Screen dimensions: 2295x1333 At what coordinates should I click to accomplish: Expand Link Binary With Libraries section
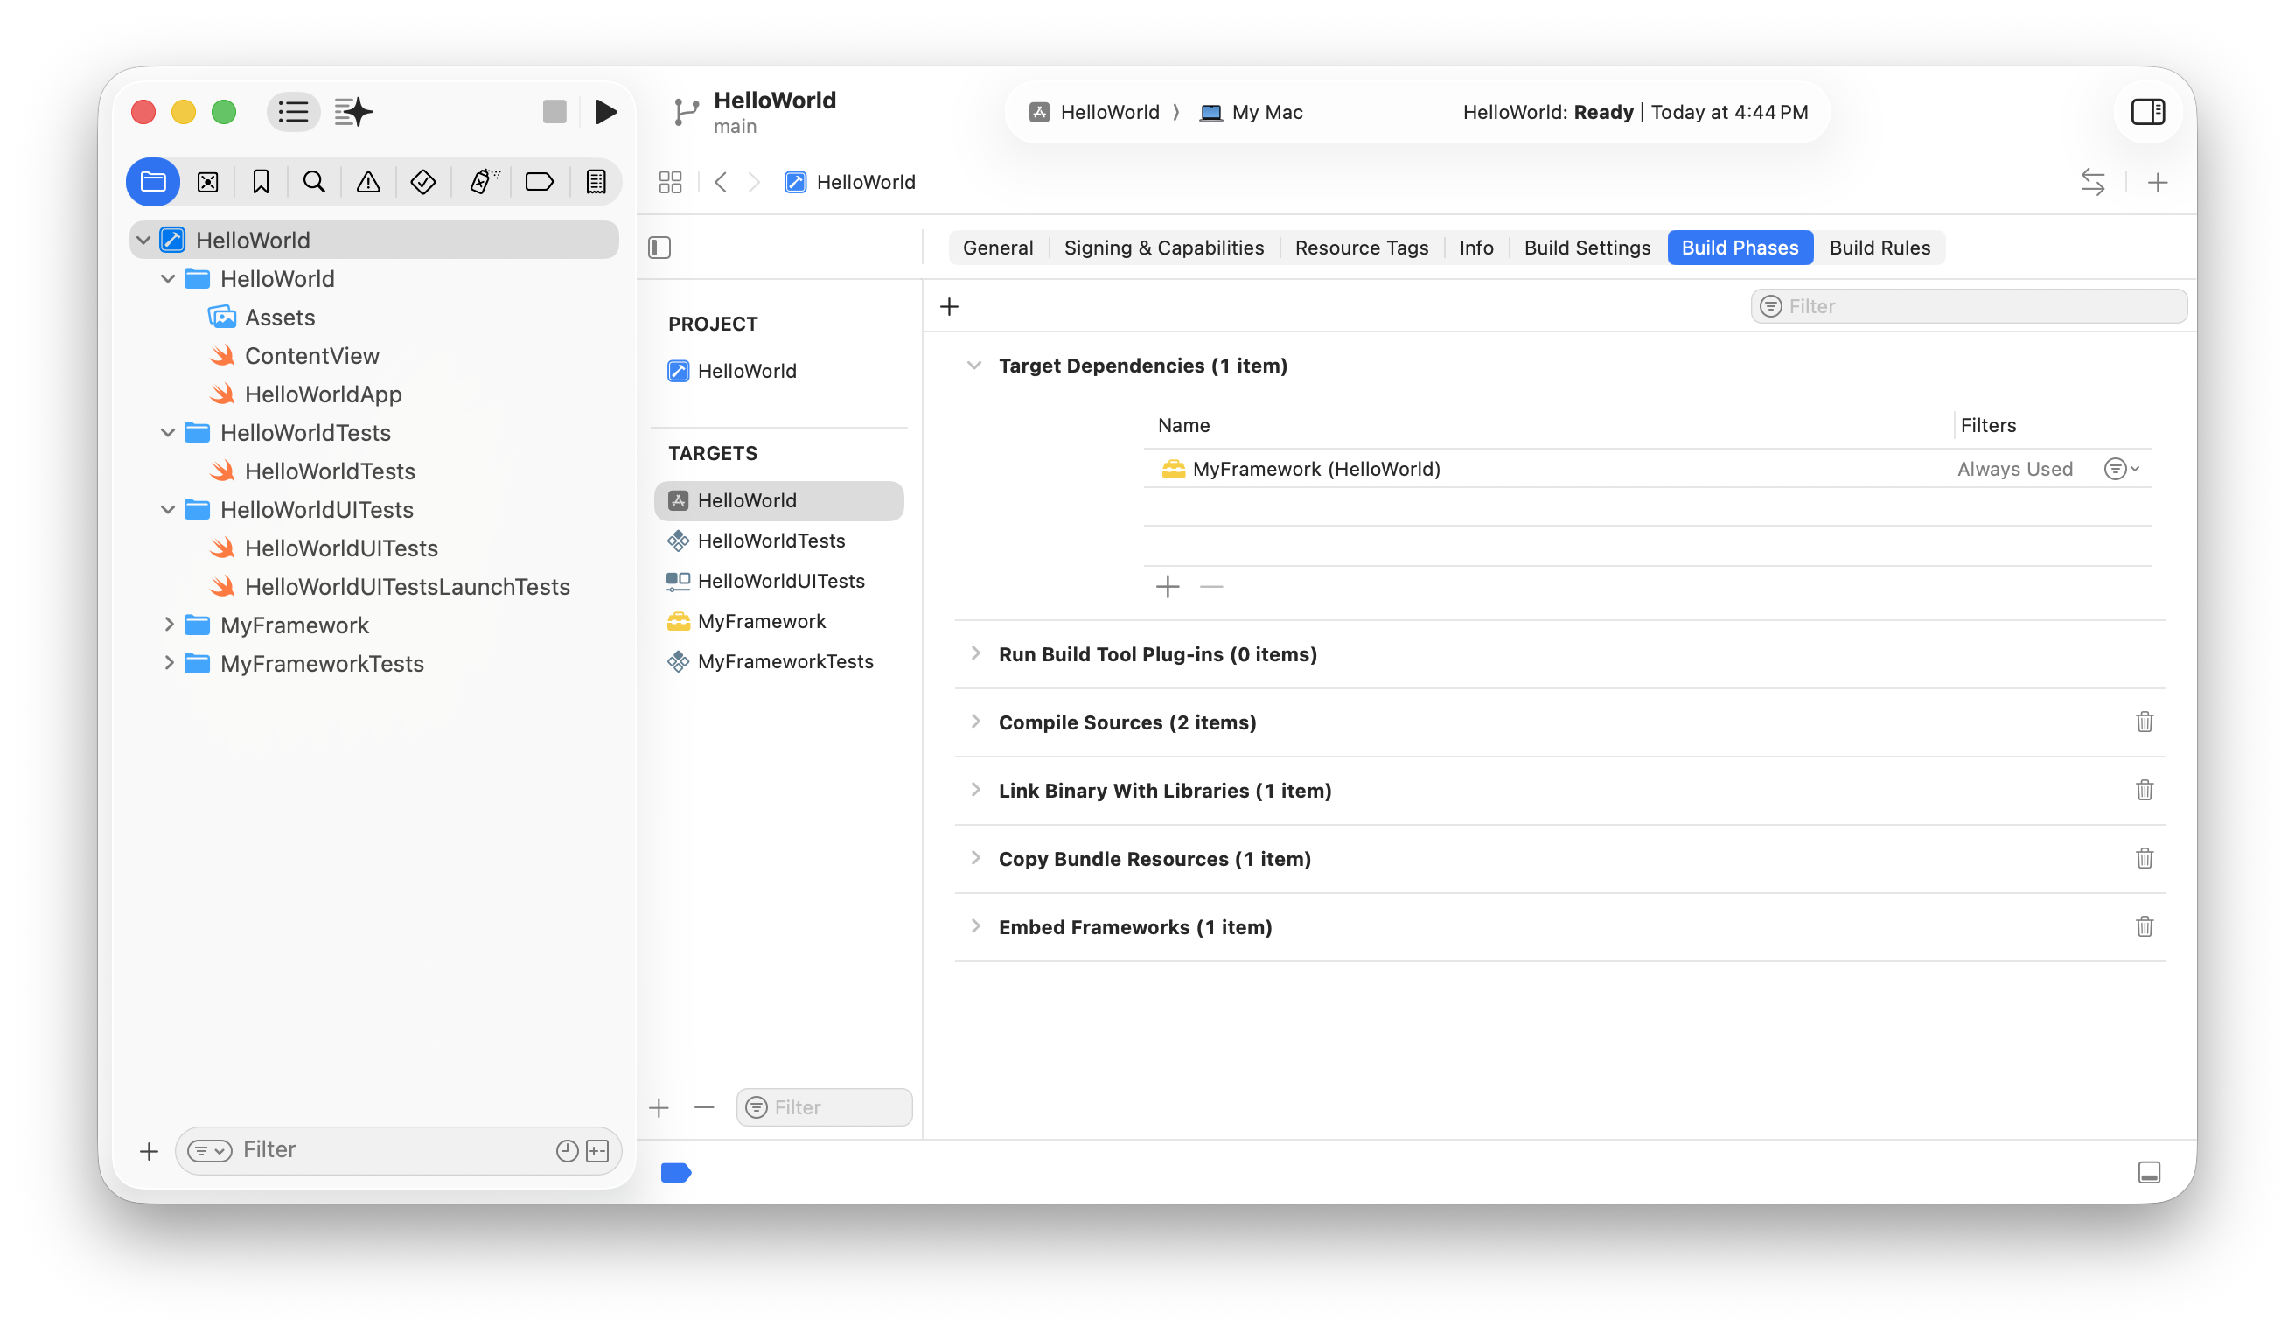point(975,791)
